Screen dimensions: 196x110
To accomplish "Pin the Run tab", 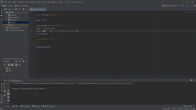I will pyautogui.click(x=5, y=95).
